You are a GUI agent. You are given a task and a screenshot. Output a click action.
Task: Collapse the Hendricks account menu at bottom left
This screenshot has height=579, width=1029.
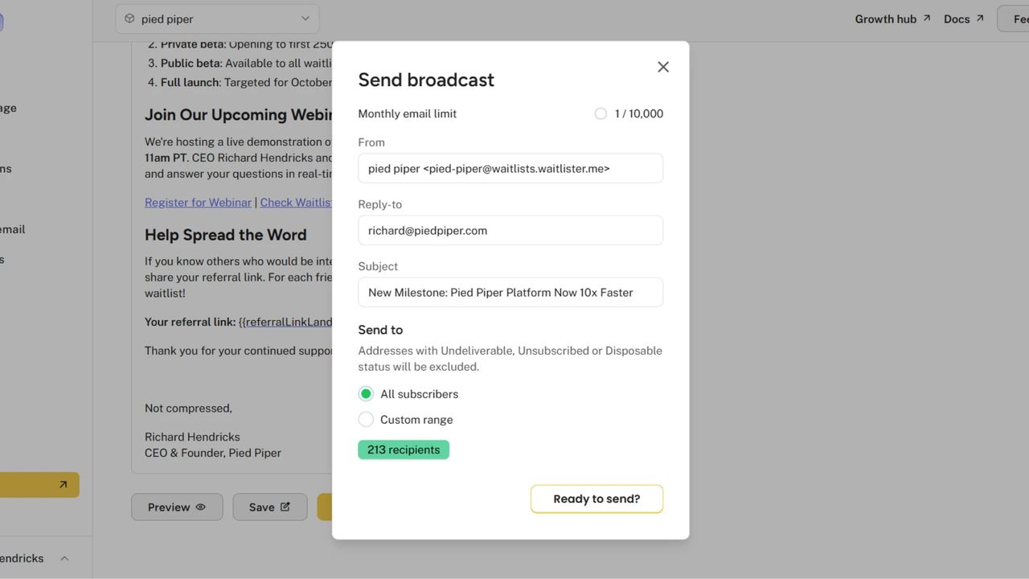64,557
